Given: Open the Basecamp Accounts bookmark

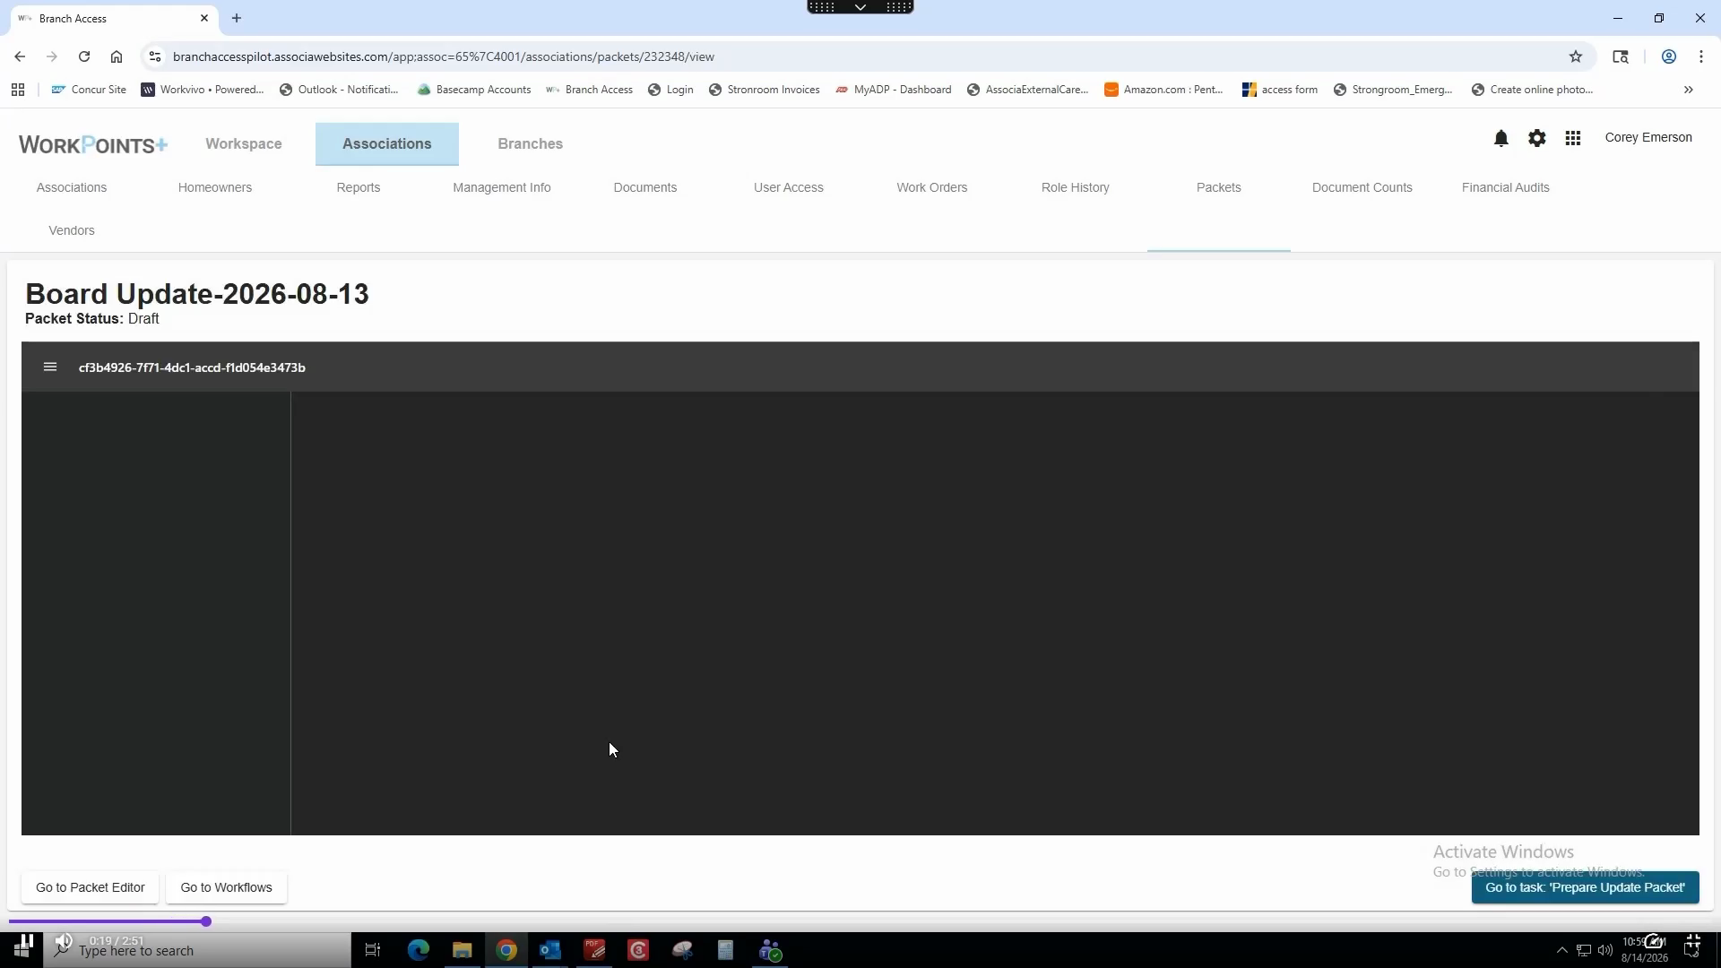Looking at the screenshot, I should point(474,90).
